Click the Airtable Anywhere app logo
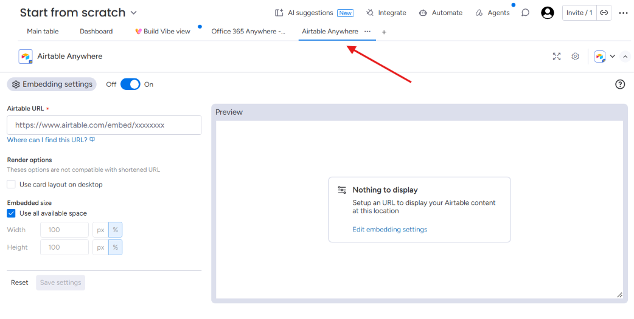634x319 pixels. coord(26,57)
